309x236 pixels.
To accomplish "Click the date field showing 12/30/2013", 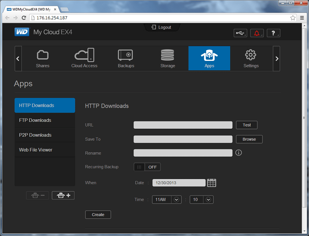I will (x=179, y=183).
